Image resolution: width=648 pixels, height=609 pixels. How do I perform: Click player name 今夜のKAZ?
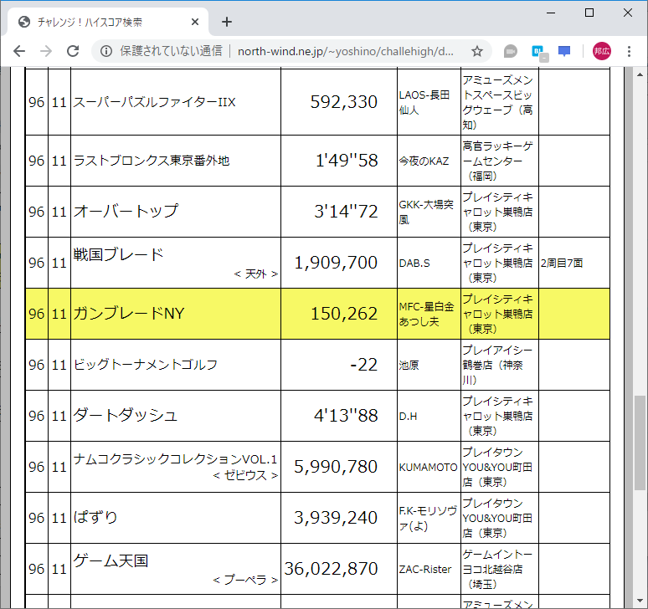[x=424, y=161]
